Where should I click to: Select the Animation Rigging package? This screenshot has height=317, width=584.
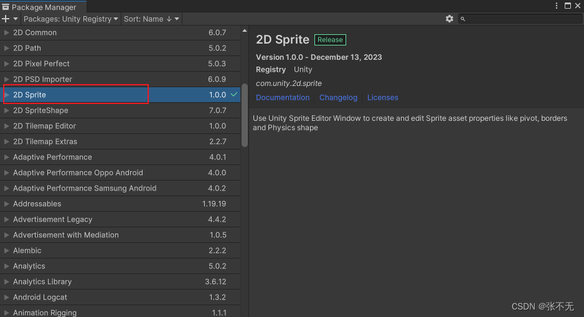click(x=120, y=312)
